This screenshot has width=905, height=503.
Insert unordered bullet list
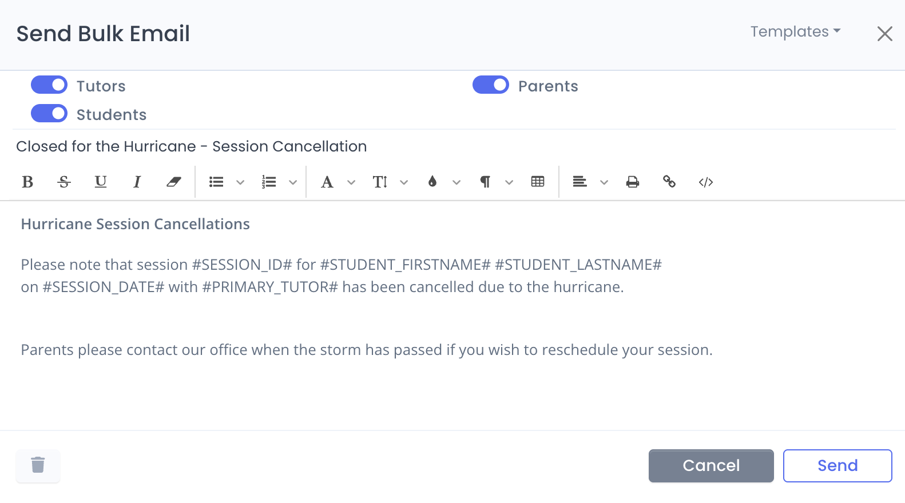pos(216,182)
